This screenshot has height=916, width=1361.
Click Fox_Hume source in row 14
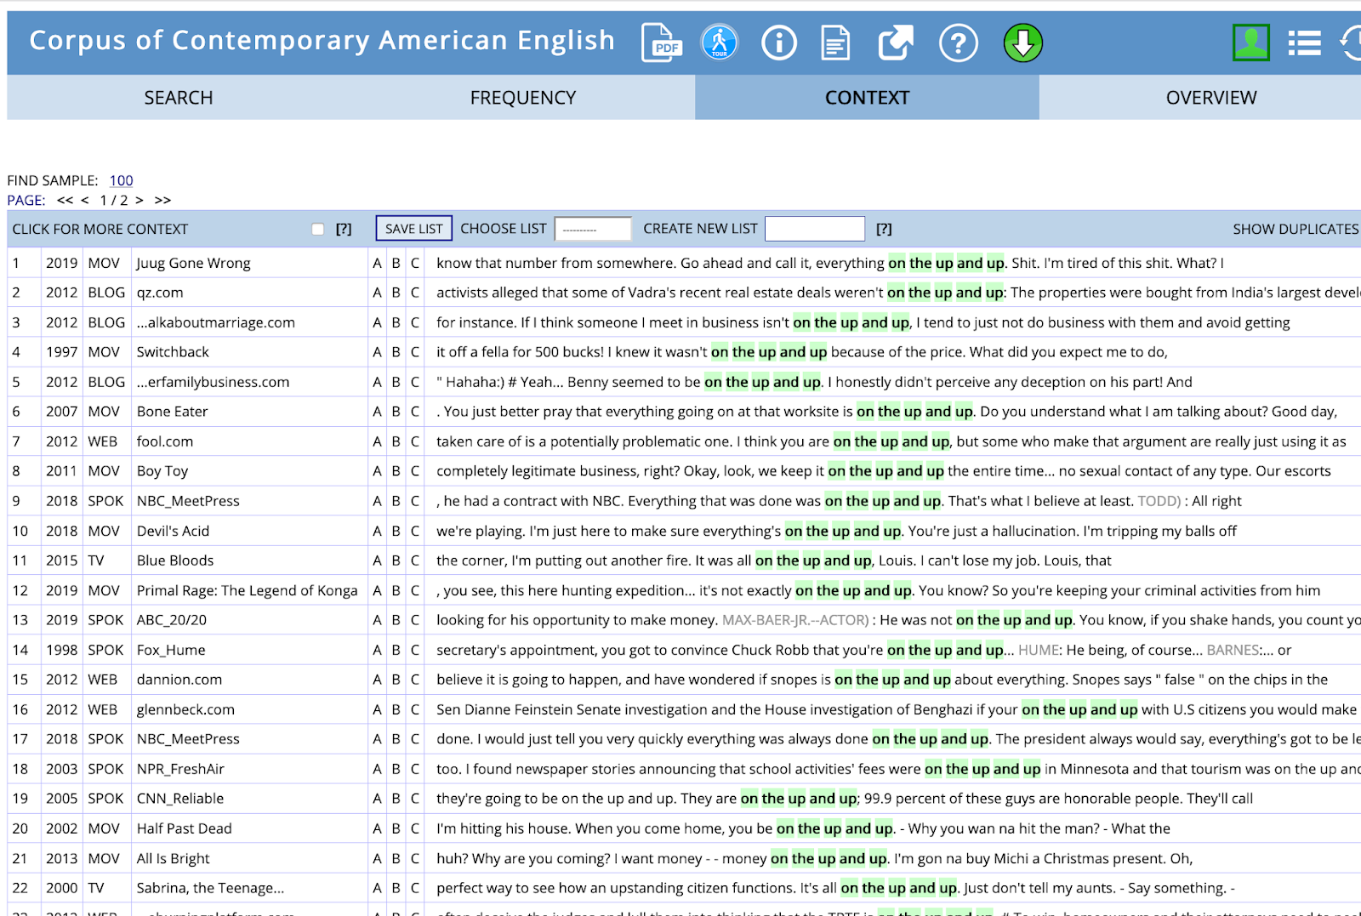point(171,650)
